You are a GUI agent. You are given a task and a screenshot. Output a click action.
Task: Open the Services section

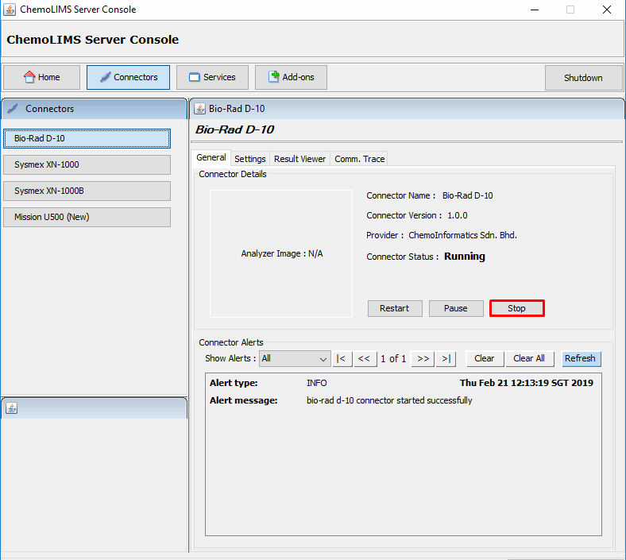tap(212, 78)
